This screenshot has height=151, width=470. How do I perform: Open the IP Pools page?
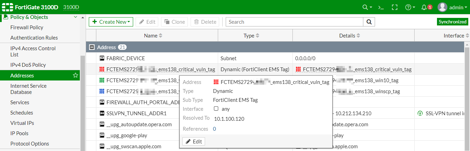click(x=19, y=133)
